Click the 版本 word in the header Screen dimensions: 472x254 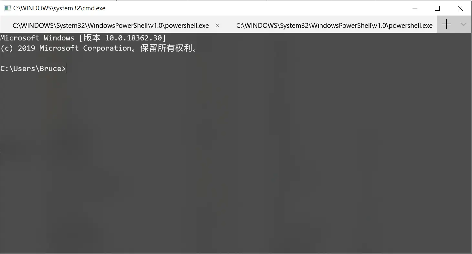pyautogui.click(x=92, y=38)
